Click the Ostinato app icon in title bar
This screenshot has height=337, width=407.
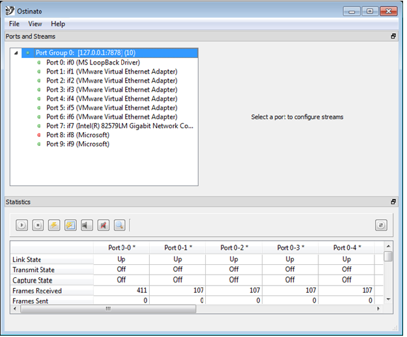tap(10, 10)
